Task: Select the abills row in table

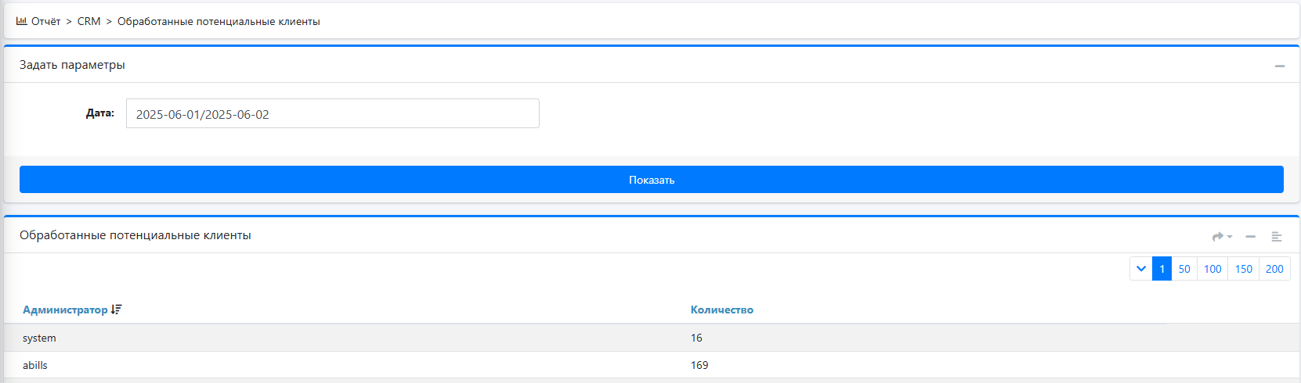Action: (650, 365)
